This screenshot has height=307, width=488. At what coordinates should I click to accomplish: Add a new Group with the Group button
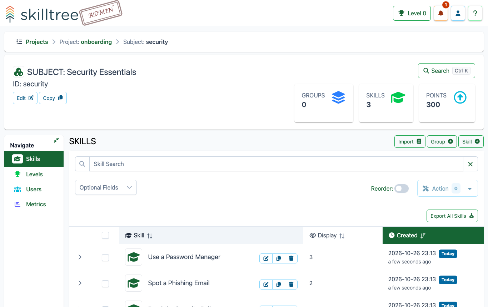tap(442, 142)
